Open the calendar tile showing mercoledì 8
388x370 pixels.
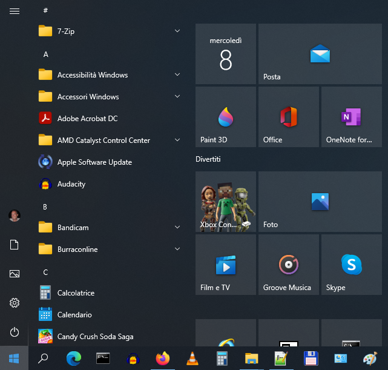click(225, 54)
